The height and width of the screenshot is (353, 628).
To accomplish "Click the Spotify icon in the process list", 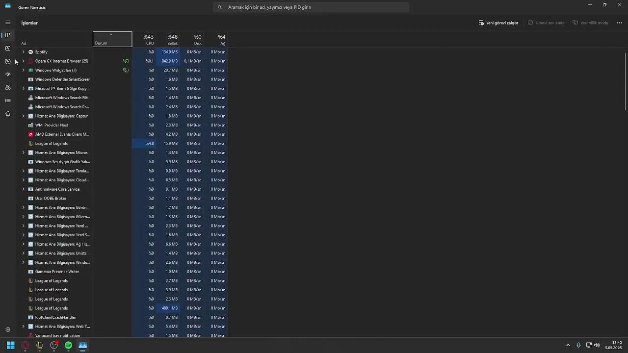I will point(31,52).
